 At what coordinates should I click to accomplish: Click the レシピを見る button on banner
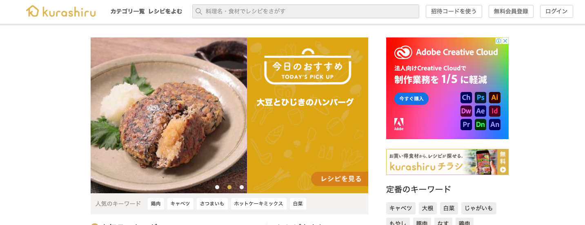point(340,179)
